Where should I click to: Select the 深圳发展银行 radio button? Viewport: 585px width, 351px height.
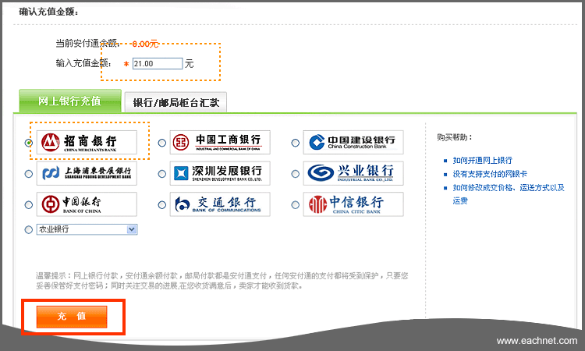click(162, 174)
